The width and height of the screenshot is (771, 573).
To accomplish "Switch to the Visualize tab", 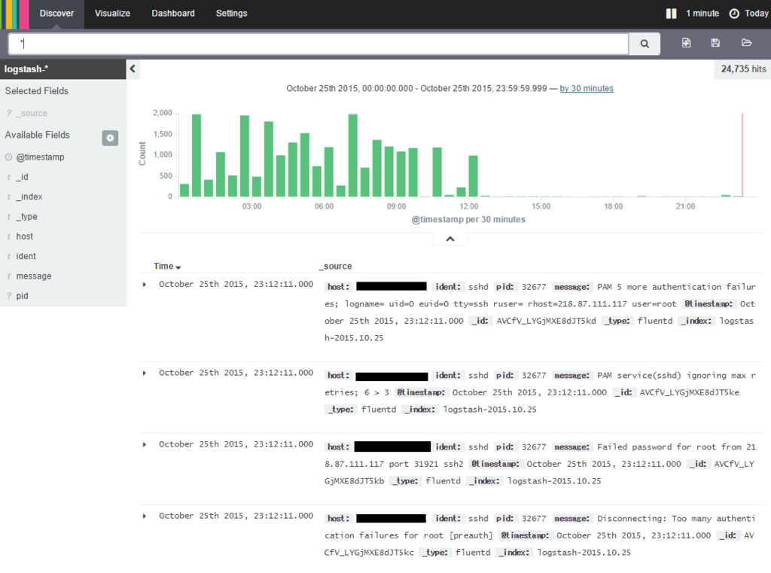I will (x=113, y=14).
